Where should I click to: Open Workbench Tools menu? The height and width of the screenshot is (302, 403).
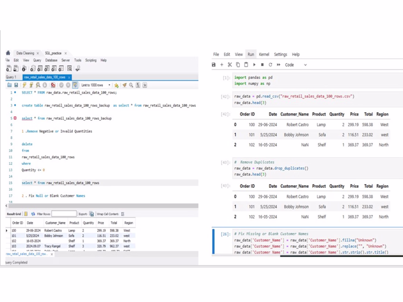[78, 60]
